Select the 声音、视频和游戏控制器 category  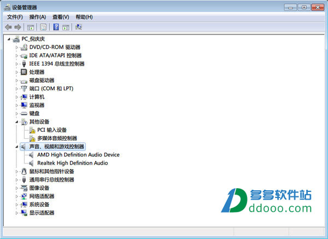[x=57, y=147]
